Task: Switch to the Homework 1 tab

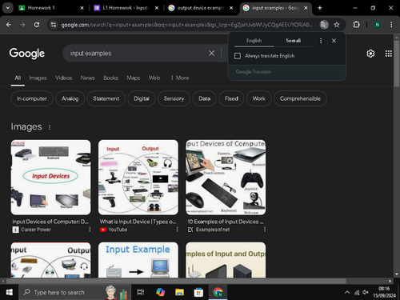Action: pyautogui.click(x=50, y=8)
